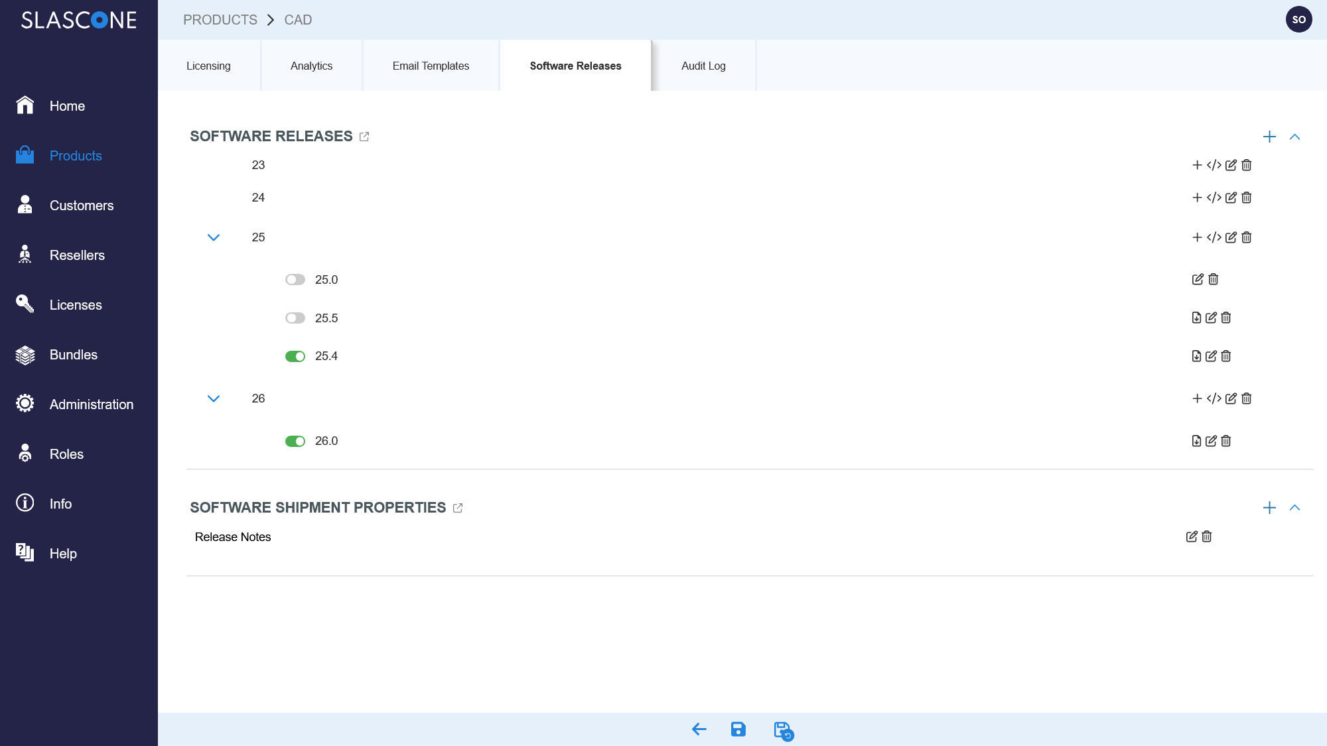Screen dimensions: 1327x746
Task: Open the Email Templates tab
Action: [x=431, y=66]
